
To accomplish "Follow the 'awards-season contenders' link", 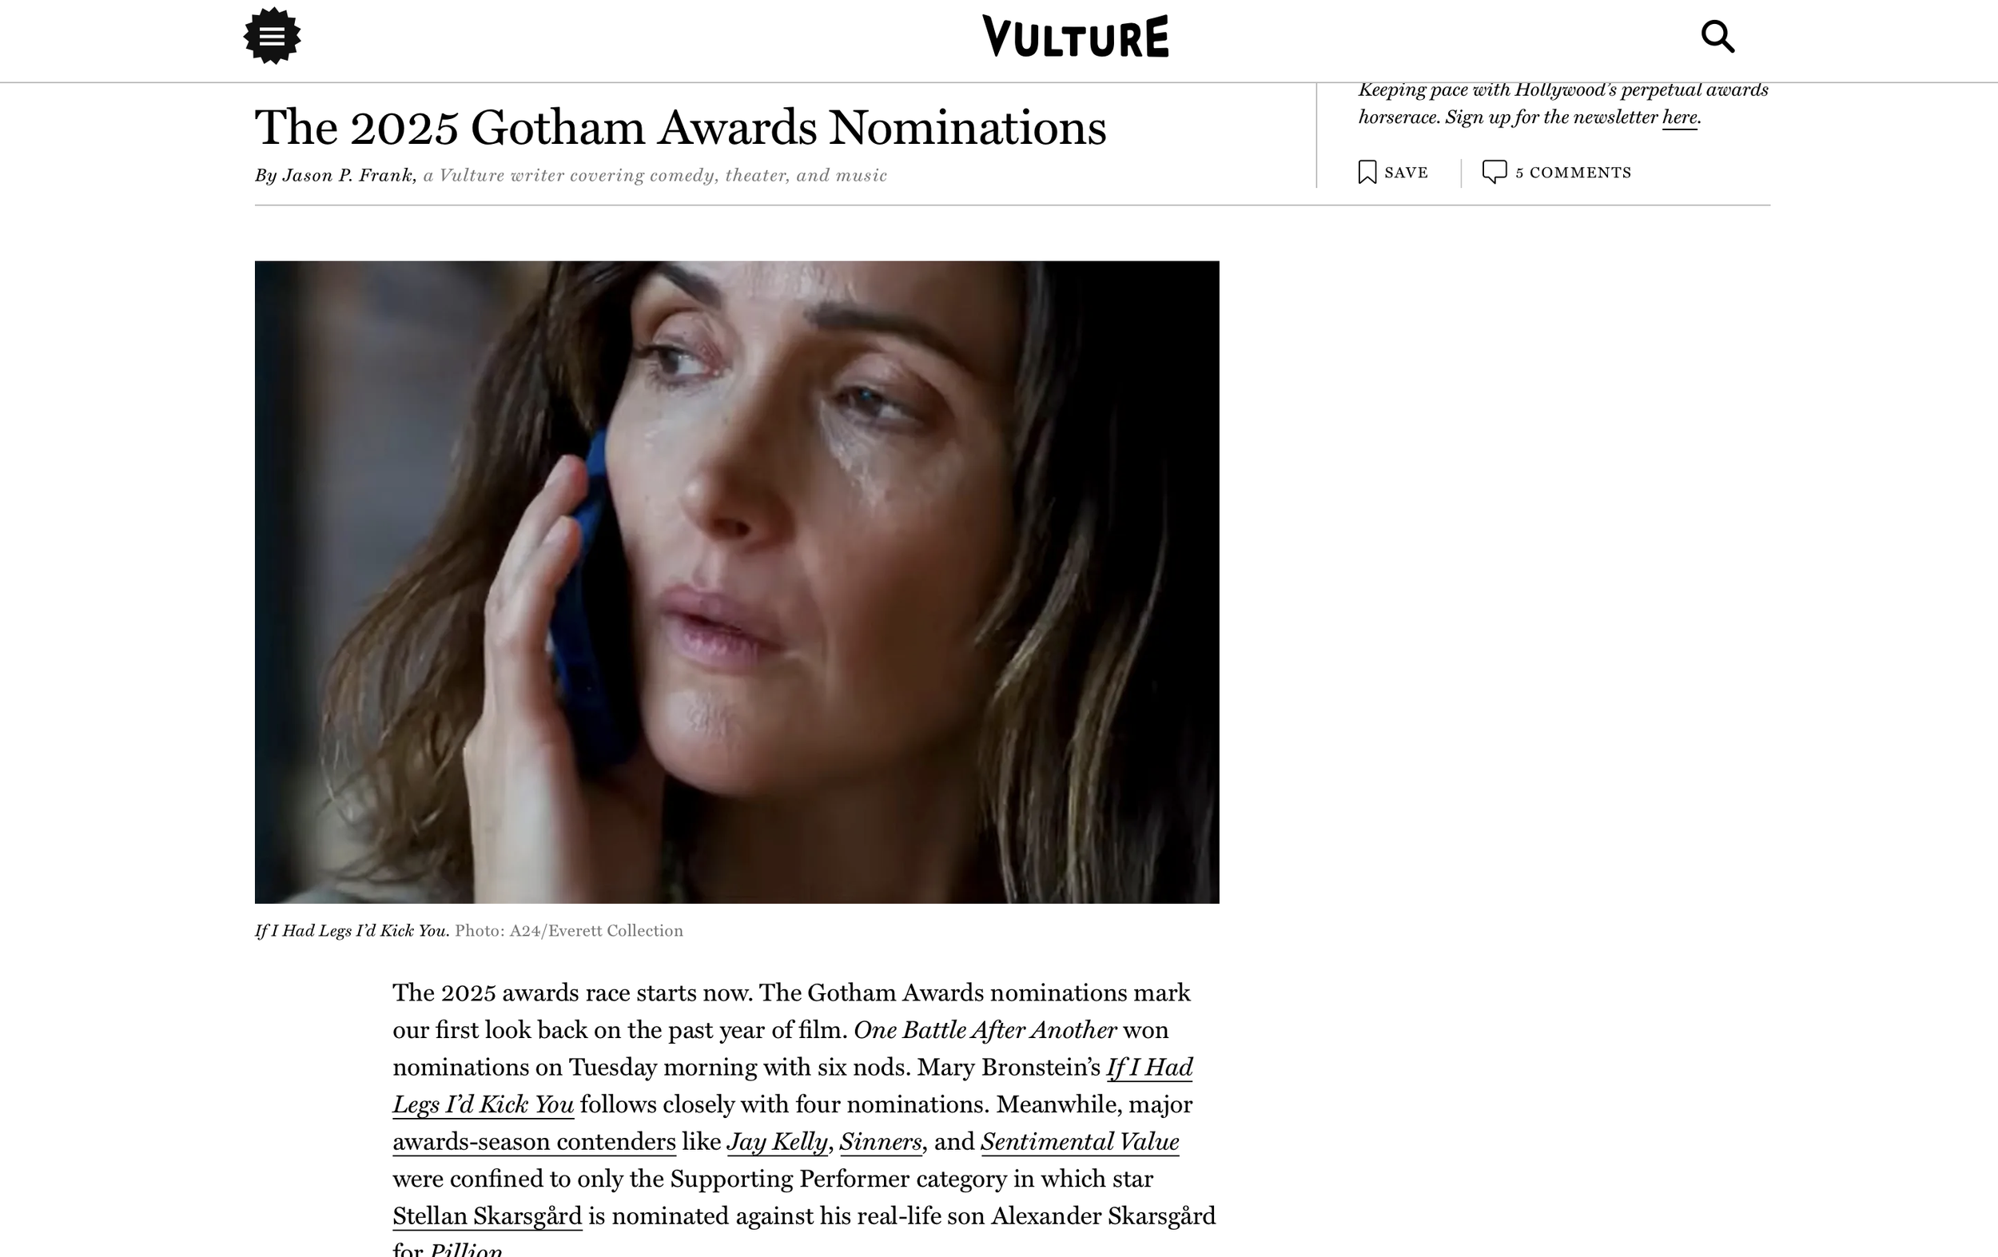I will 535,1142.
